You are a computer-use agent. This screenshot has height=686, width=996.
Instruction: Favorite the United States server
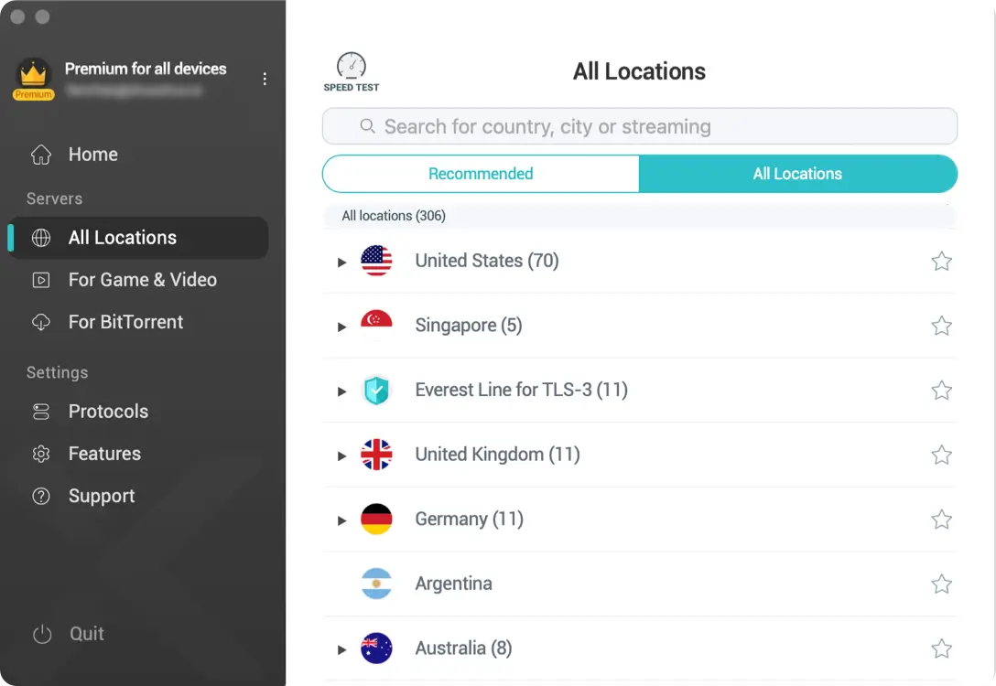click(941, 261)
